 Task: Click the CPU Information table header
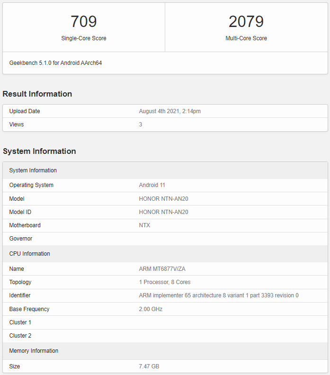pyautogui.click(x=30, y=254)
